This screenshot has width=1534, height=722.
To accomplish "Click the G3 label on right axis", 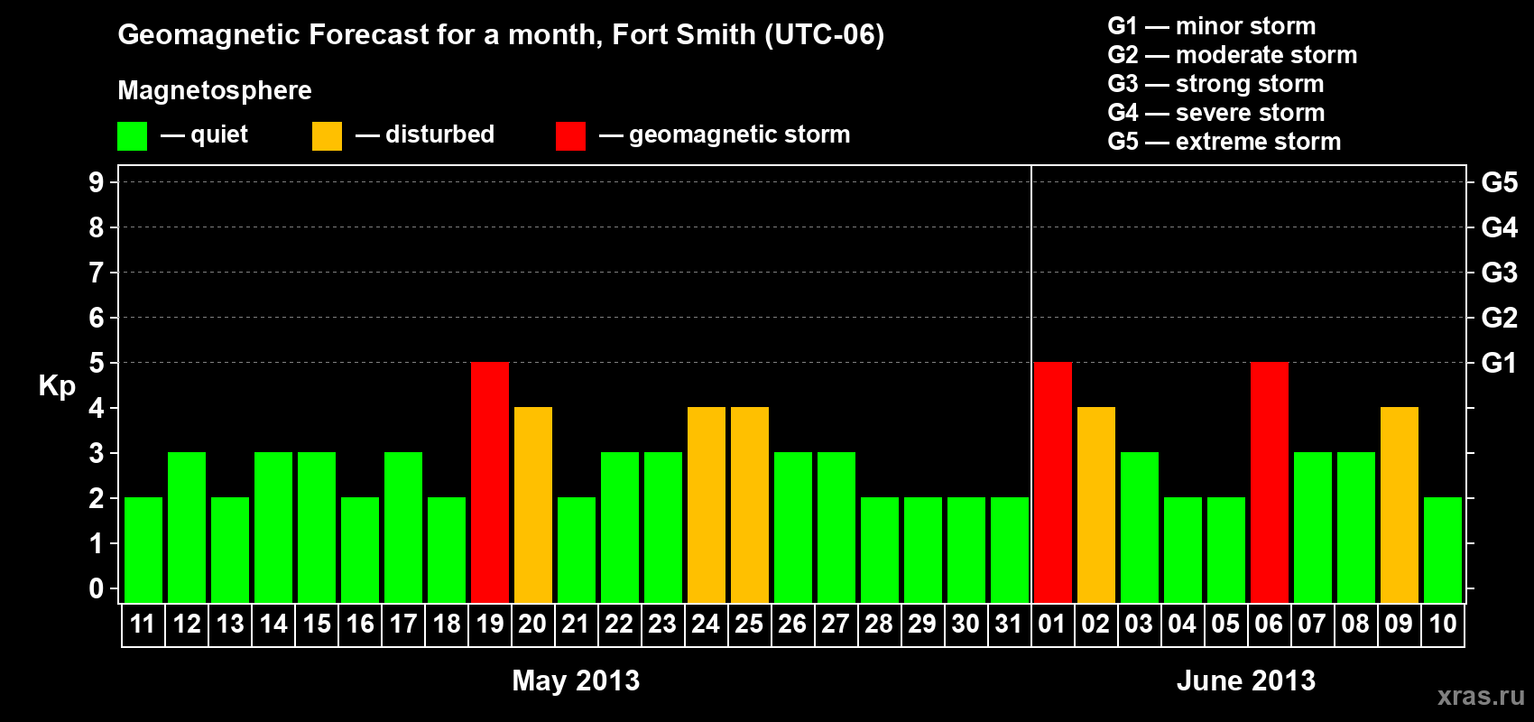I will (x=1499, y=273).
